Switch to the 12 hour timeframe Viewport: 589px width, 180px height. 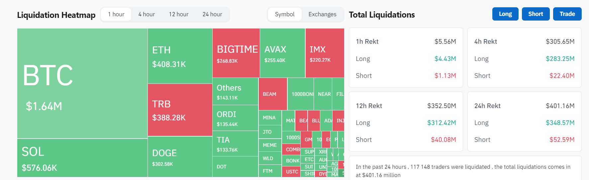[178, 14]
